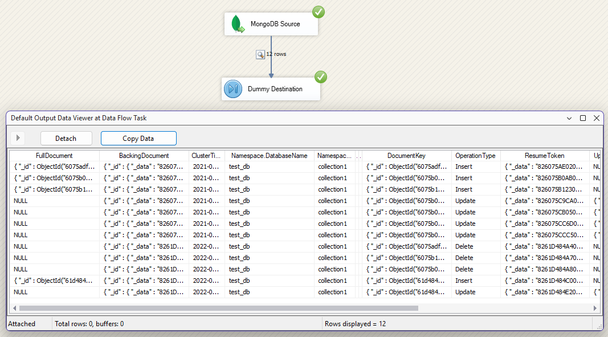Click test_db cell in the 826075AE020 row

[x=269, y=167]
